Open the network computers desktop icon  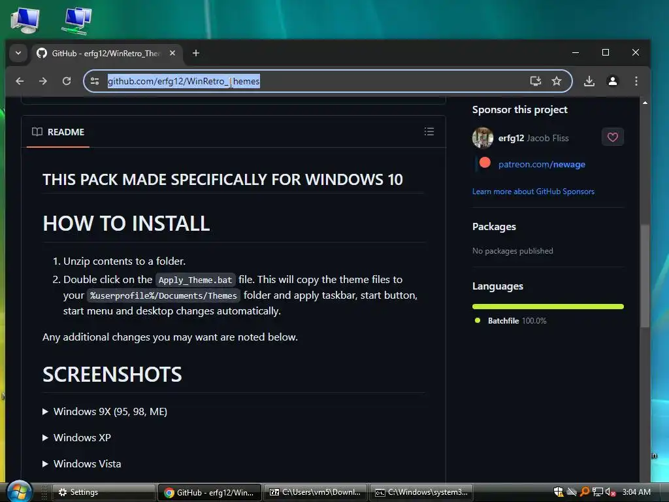coord(77,20)
